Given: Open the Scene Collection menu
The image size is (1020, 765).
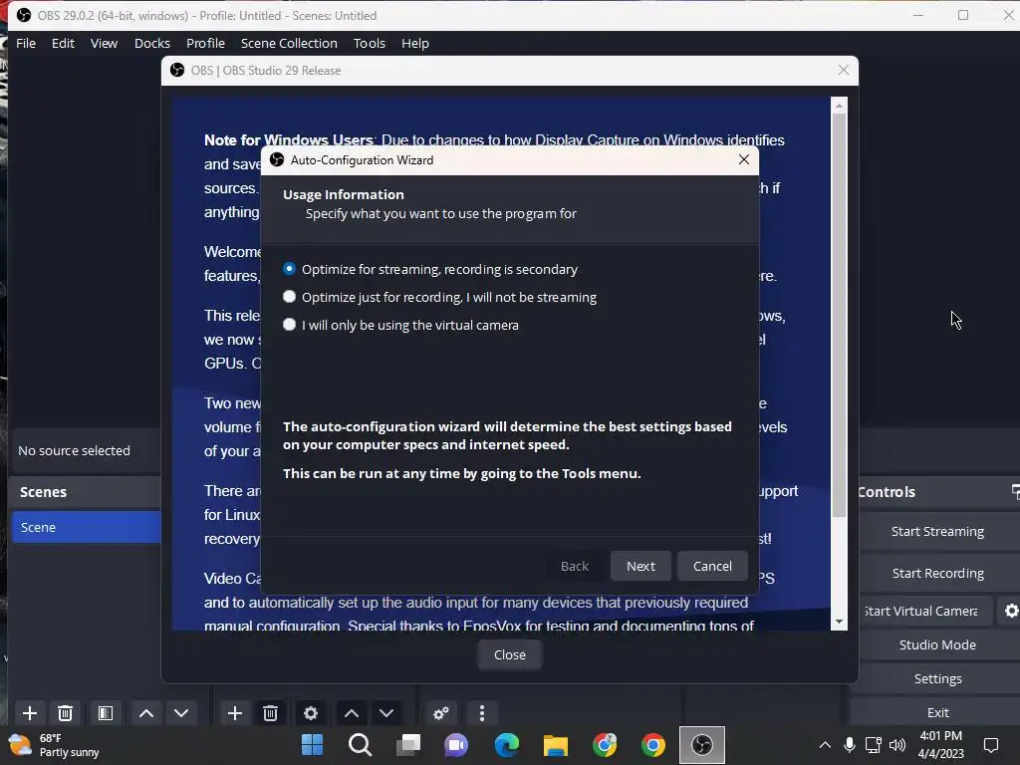Looking at the screenshot, I should (x=289, y=43).
